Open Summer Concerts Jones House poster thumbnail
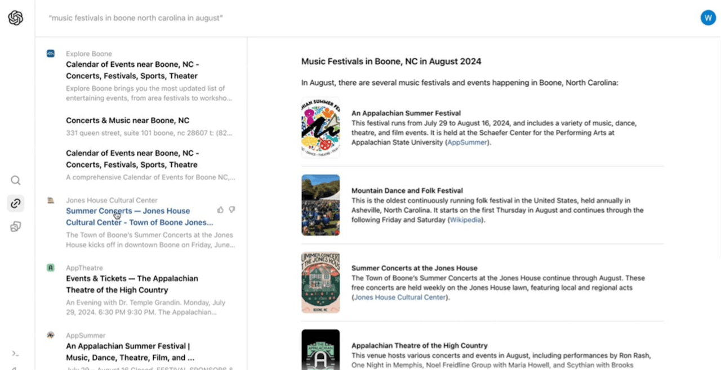 click(321, 282)
